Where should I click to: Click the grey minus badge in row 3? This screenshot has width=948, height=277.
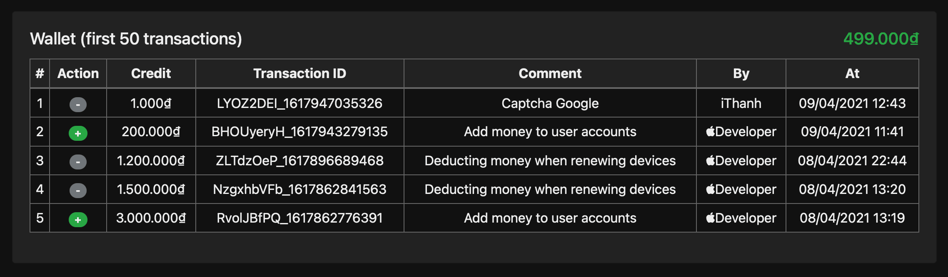click(x=78, y=162)
